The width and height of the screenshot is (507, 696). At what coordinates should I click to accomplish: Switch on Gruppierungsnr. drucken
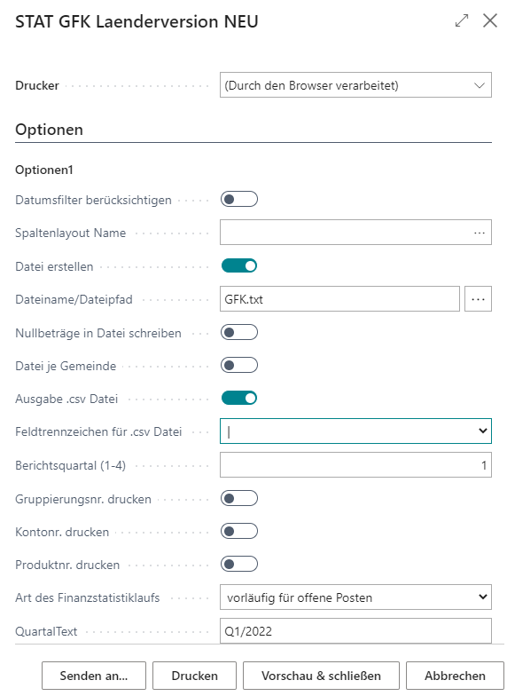pos(239,499)
